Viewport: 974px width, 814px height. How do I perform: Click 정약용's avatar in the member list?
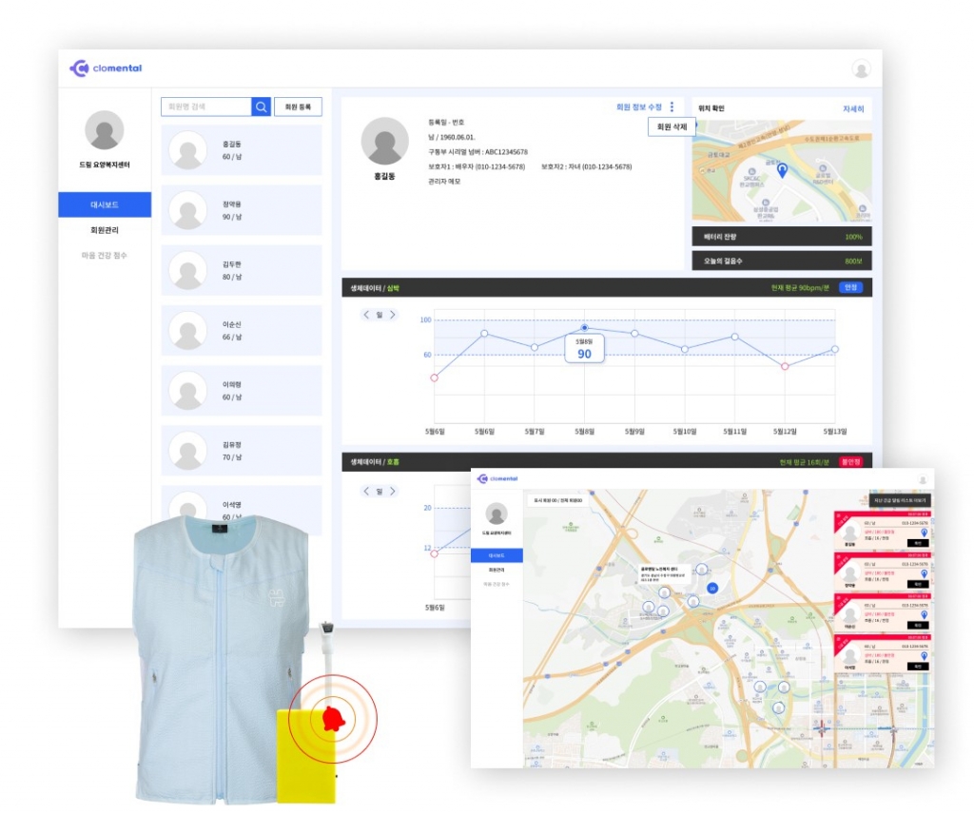coord(187,210)
